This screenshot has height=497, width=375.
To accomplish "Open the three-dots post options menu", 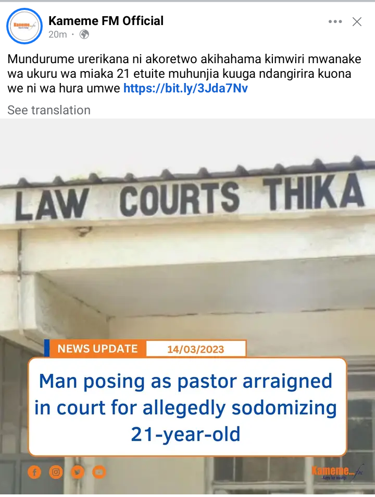I will point(335,21).
